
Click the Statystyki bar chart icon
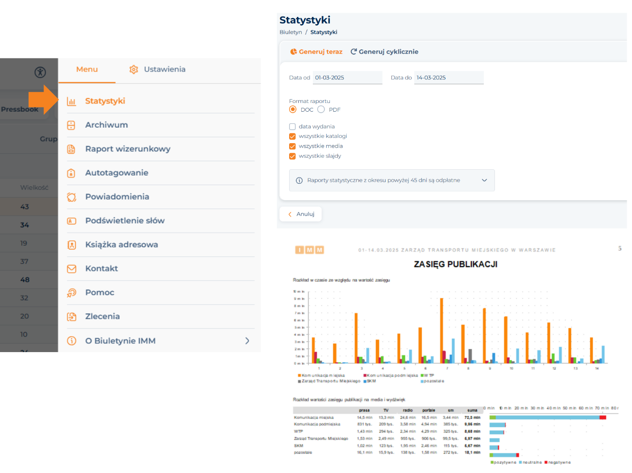click(x=71, y=101)
